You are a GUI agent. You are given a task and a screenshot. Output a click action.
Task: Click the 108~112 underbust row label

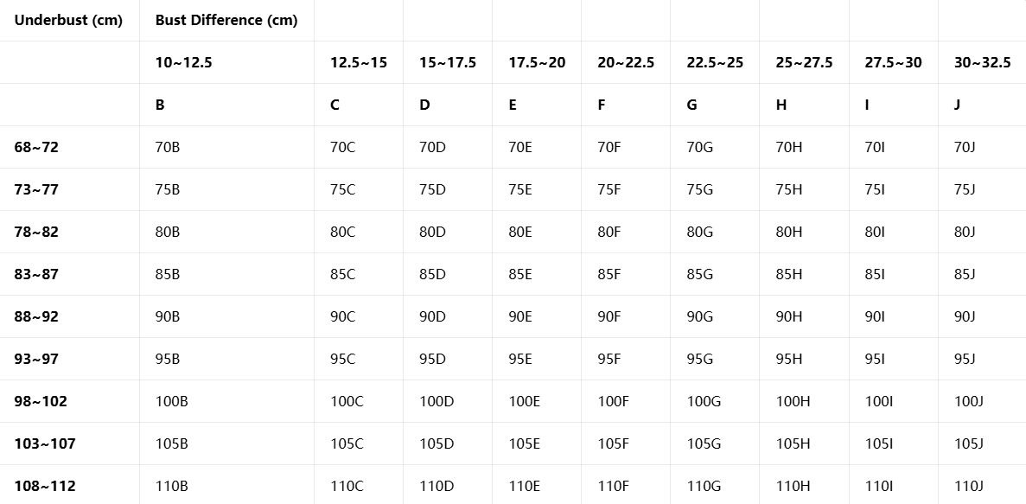[45, 486]
